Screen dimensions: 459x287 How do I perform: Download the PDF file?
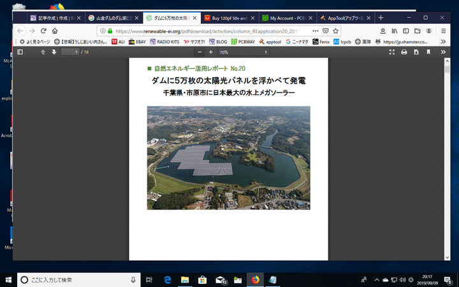416,52
